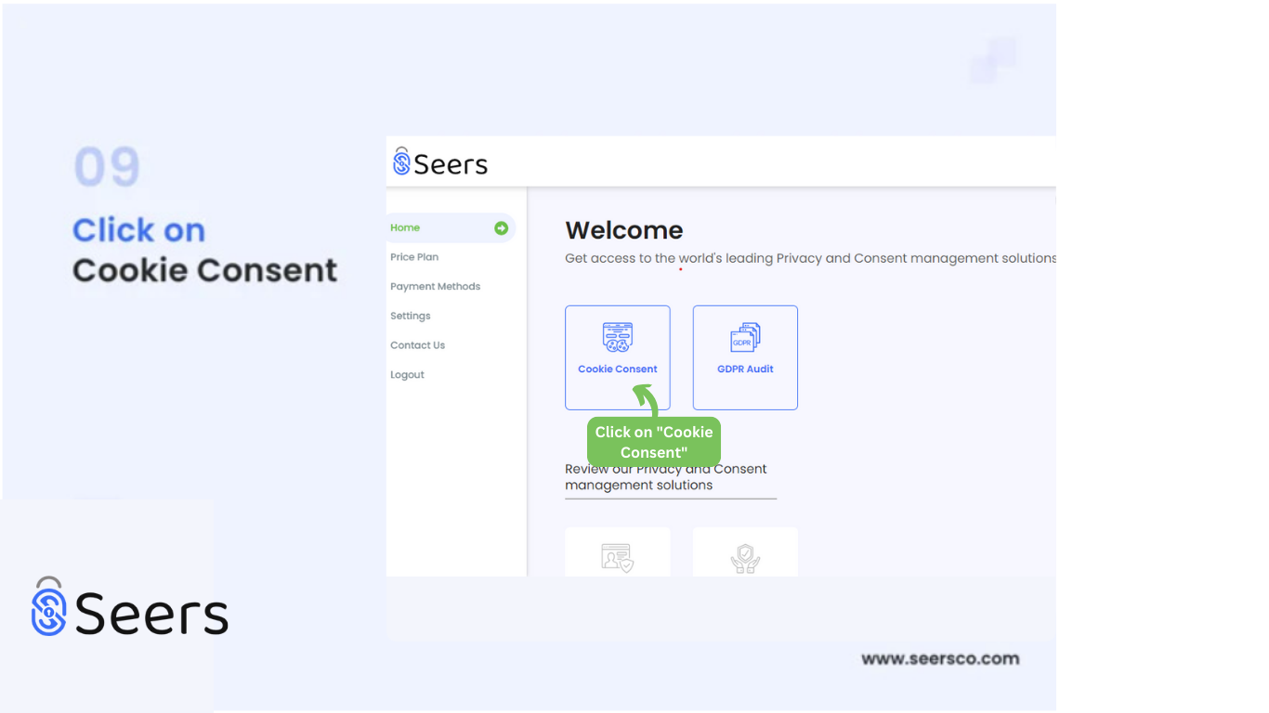Viewport: 1269px width, 713px height.
Task: Click the faded ID card shield icon card
Action: click(x=617, y=552)
